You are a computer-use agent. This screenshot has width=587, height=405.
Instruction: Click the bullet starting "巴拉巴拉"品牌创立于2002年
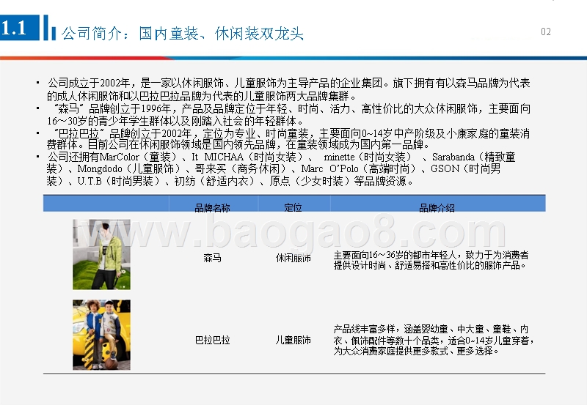pyautogui.click(x=288, y=138)
